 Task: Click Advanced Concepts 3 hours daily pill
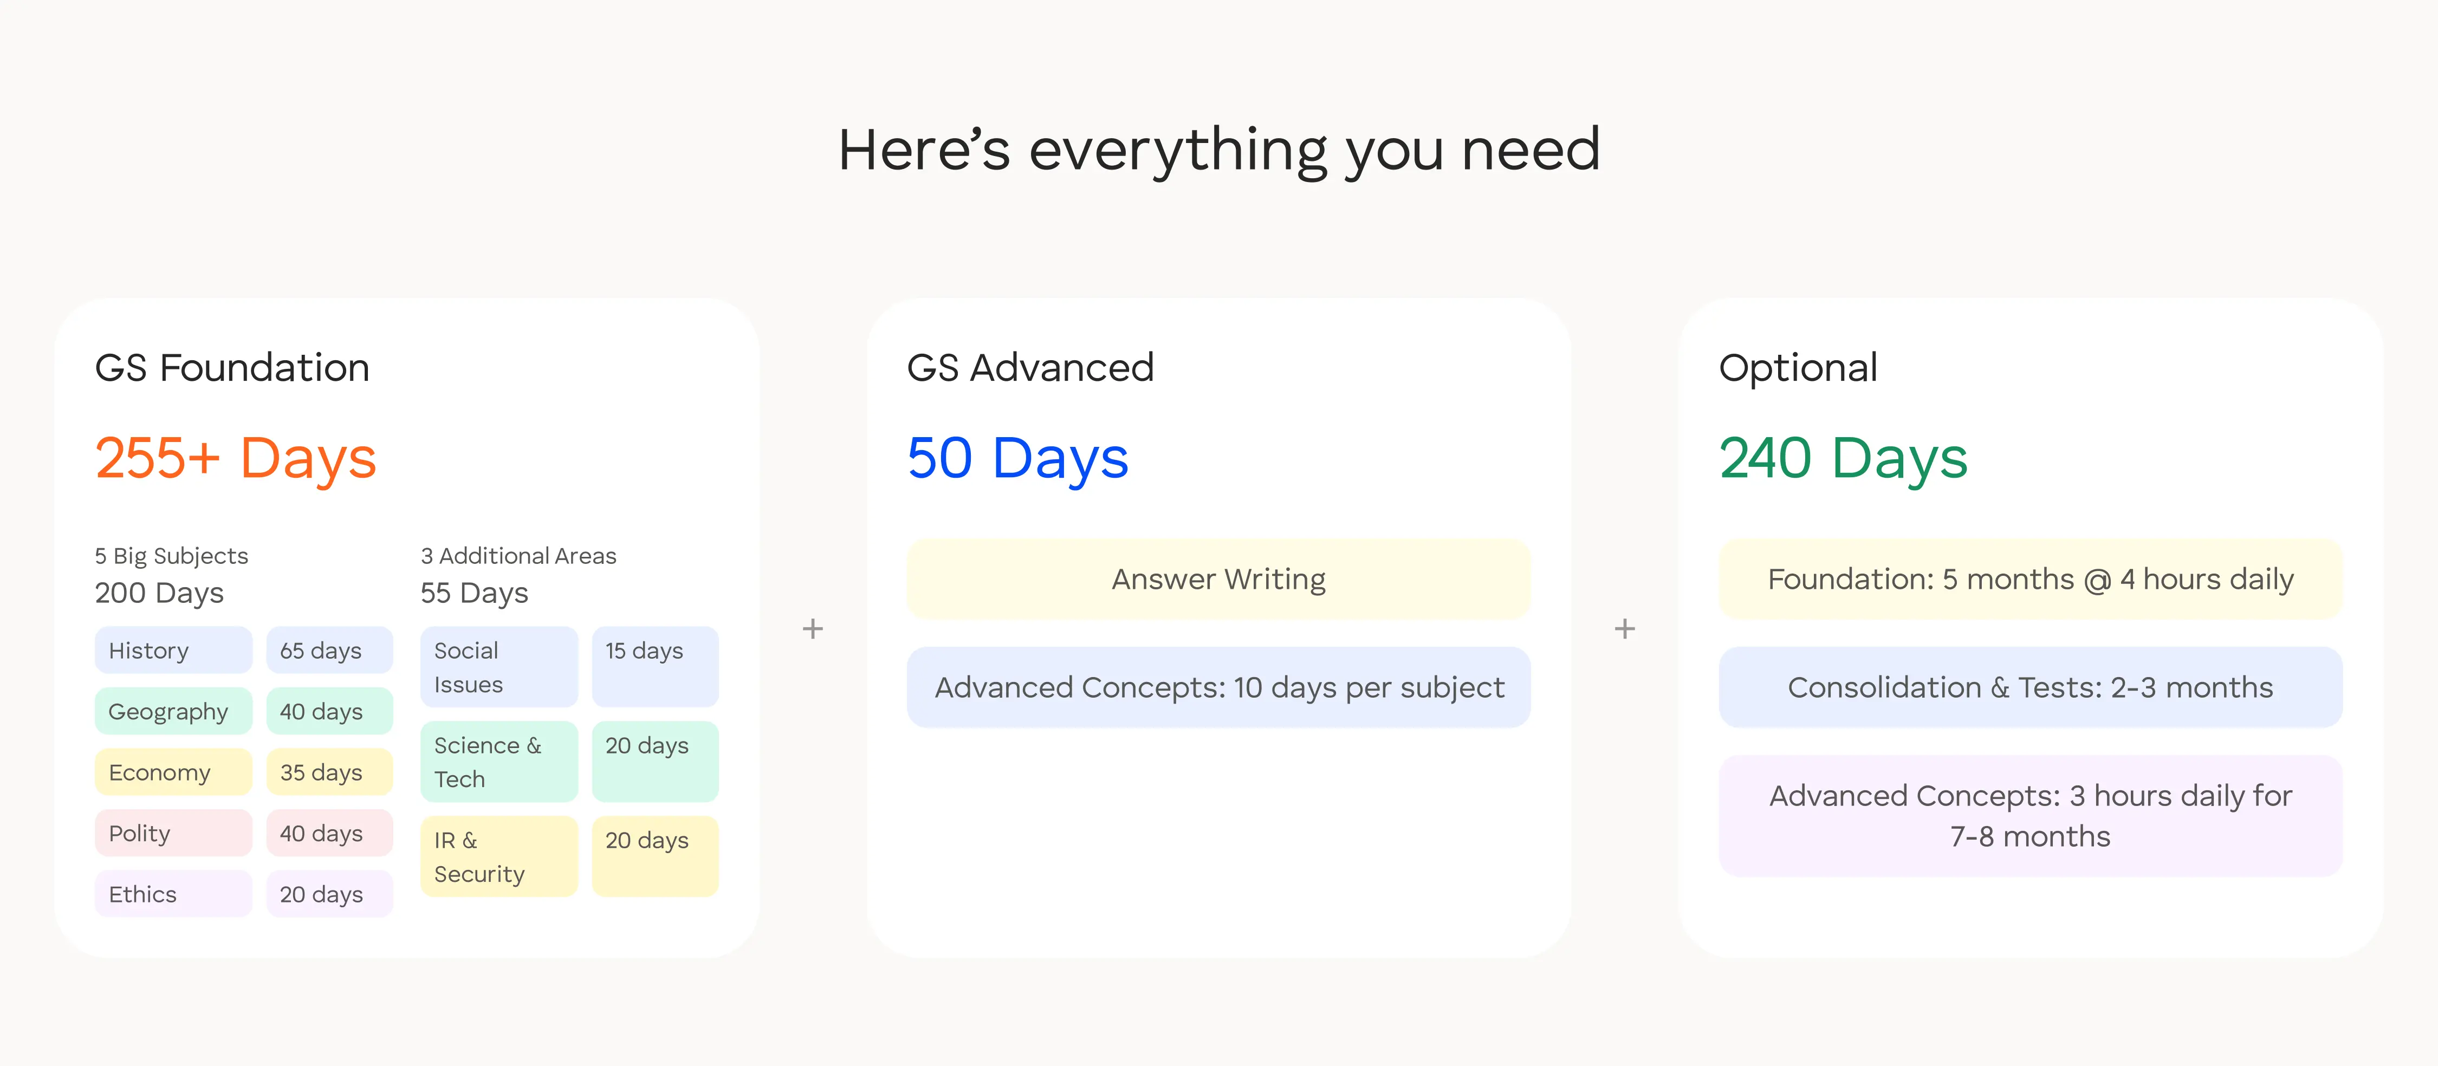click(x=2030, y=815)
